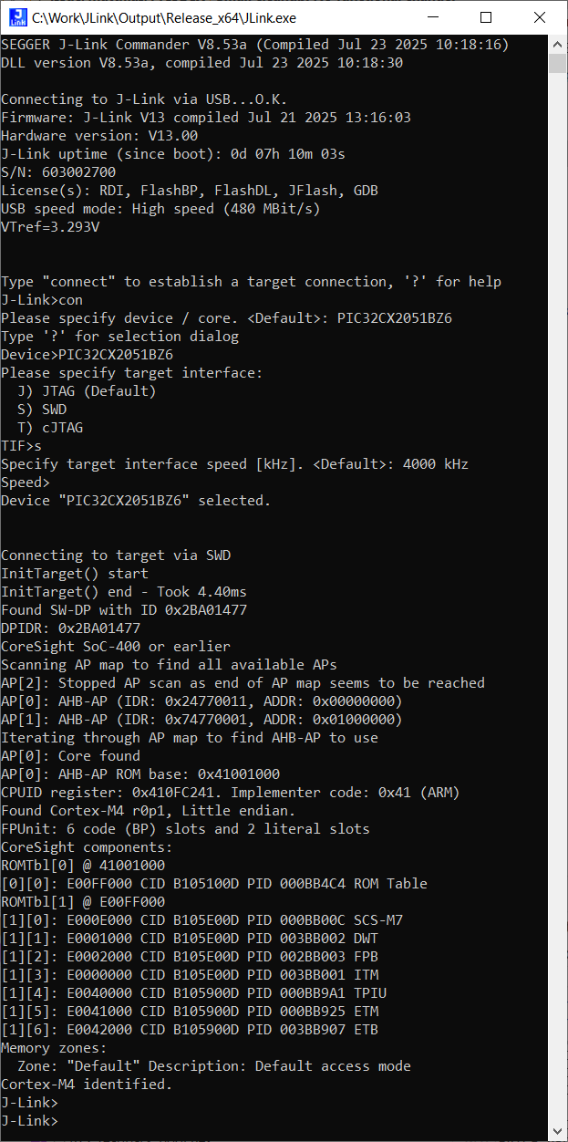
Task: Click the S/N: 603002700 serial number line
Action: (58, 171)
